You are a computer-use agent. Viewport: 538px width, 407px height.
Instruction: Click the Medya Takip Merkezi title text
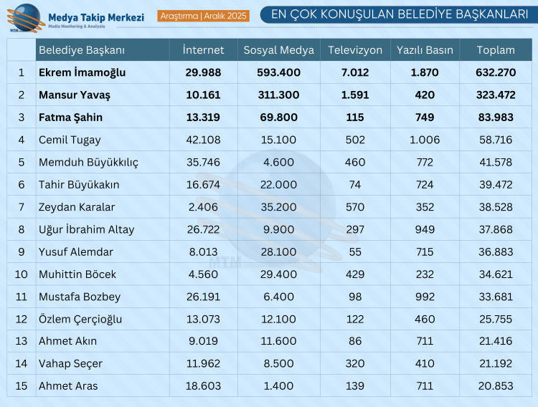[x=95, y=16]
